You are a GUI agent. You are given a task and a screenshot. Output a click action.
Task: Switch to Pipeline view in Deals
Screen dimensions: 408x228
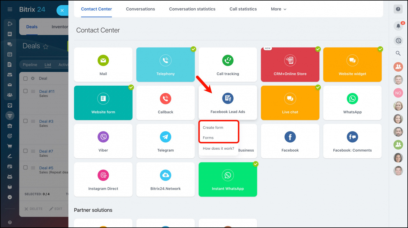coord(30,65)
